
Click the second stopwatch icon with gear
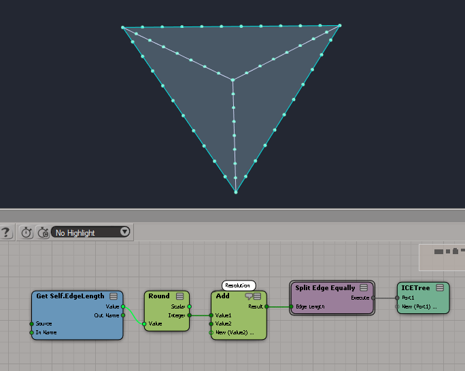tap(43, 232)
